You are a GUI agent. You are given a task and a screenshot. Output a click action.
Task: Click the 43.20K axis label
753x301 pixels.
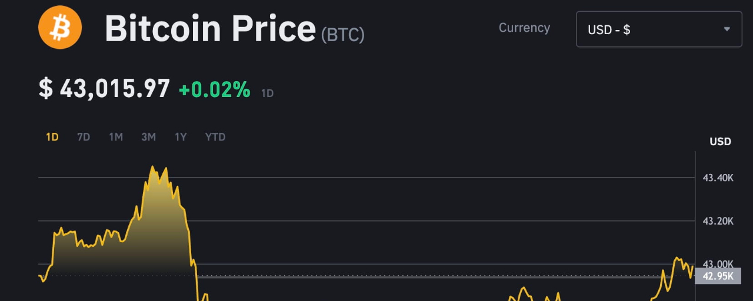[x=718, y=221]
